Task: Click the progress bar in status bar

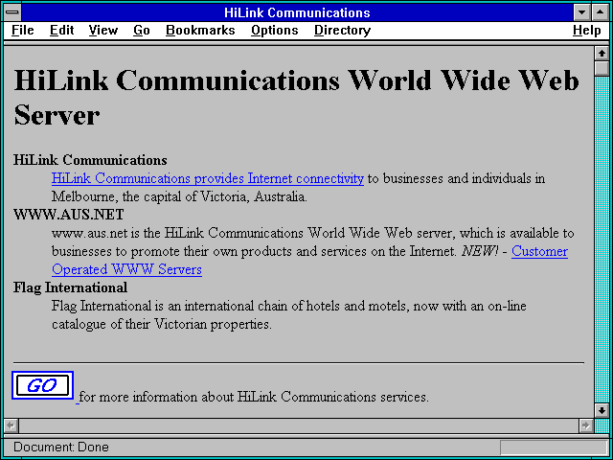Action: click(x=554, y=448)
